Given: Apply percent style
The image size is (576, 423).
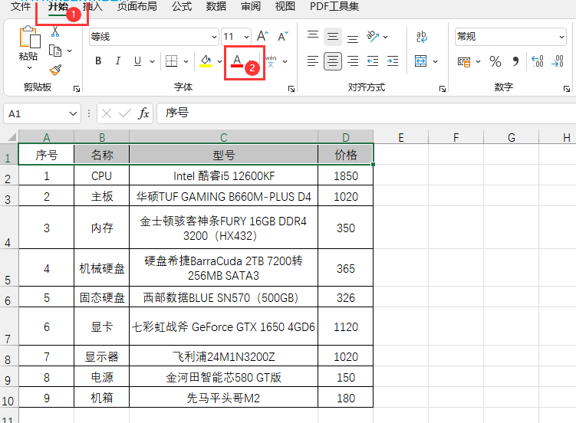Looking at the screenshot, I should point(495,61).
